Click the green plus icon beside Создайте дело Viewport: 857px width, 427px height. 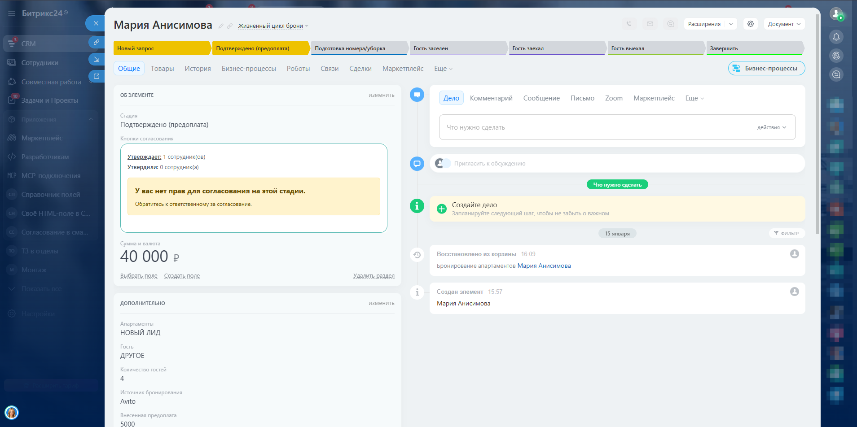(x=442, y=209)
